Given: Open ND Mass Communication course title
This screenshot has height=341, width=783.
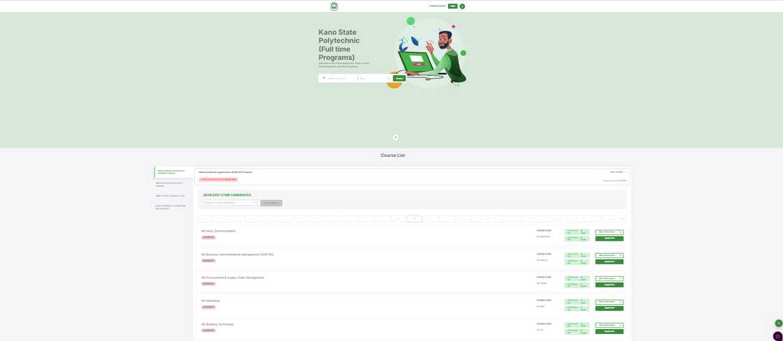Looking at the screenshot, I should coord(218,231).
